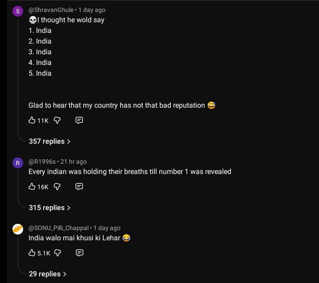Viewport: 319px width, 283px height.
Task: Open @R1996s's profile avatar
Action: (18, 163)
